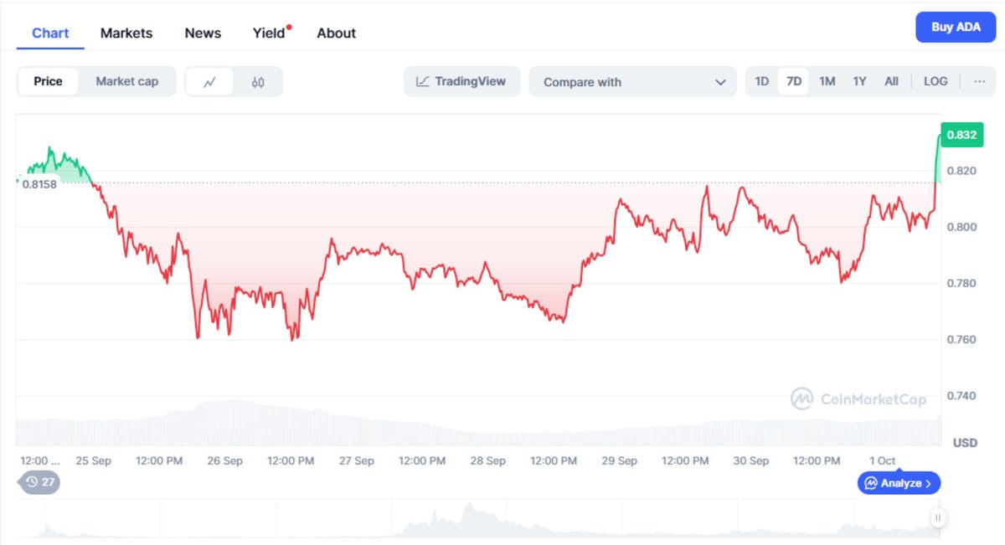Click the clock history badge showing 27
Screen dimensions: 1005x545
click(x=39, y=482)
